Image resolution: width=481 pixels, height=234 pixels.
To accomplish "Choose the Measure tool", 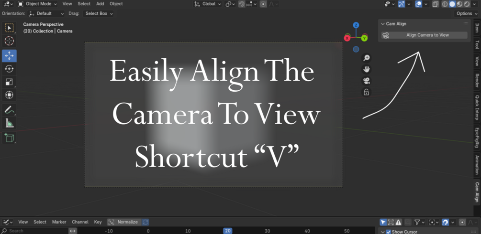I will pyautogui.click(x=9, y=123).
